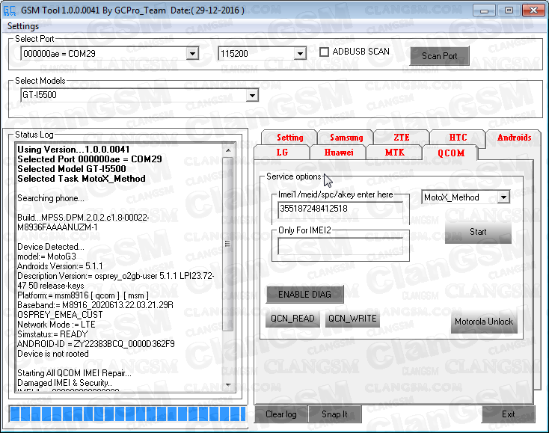Image resolution: width=549 pixels, height=433 pixels.
Task: Click the Snap It button
Action: (x=334, y=414)
